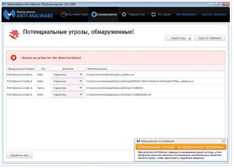Click the red bug threat icon

coord(14,34)
